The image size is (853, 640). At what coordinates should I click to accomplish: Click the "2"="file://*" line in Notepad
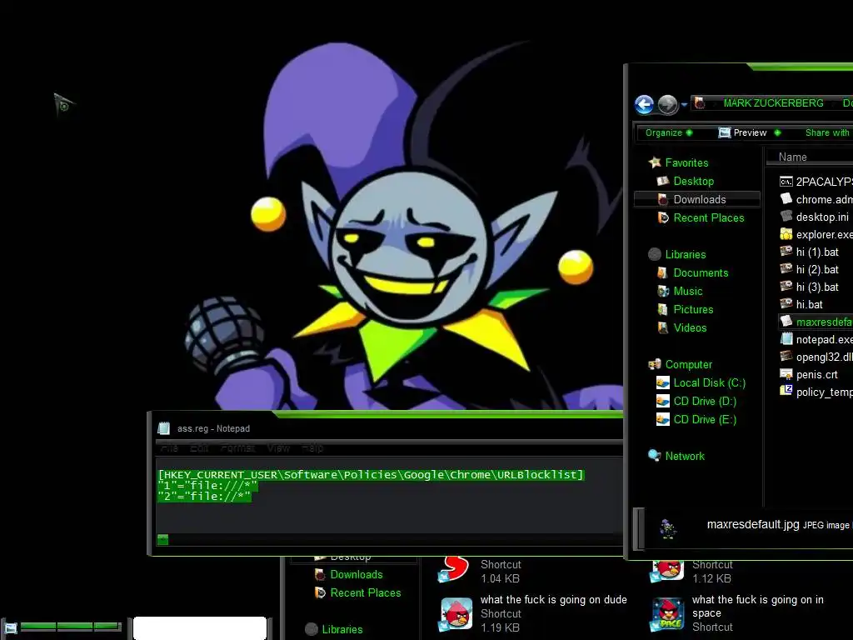(204, 496)
